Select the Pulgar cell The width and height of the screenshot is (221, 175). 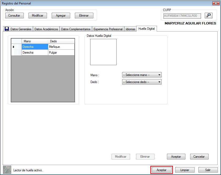click(x=61, y=53)
